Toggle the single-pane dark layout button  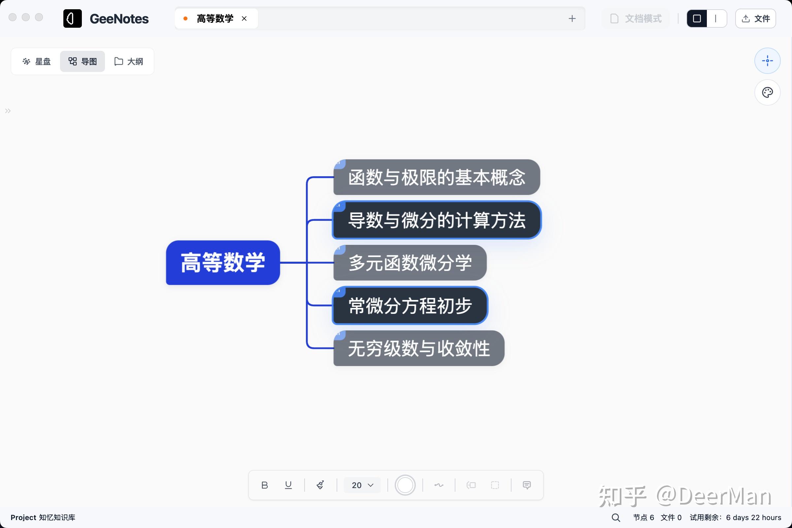[697, 18]
